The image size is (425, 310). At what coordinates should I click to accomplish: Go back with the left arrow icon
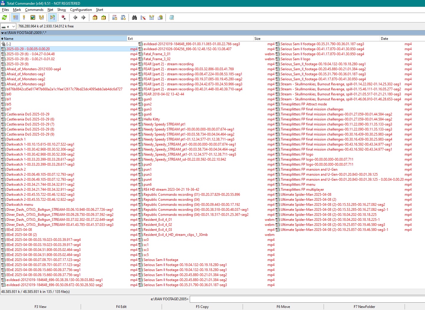coord(75,18)
